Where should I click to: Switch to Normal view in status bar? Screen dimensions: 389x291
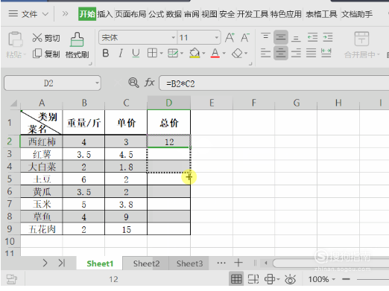[236, 279]
